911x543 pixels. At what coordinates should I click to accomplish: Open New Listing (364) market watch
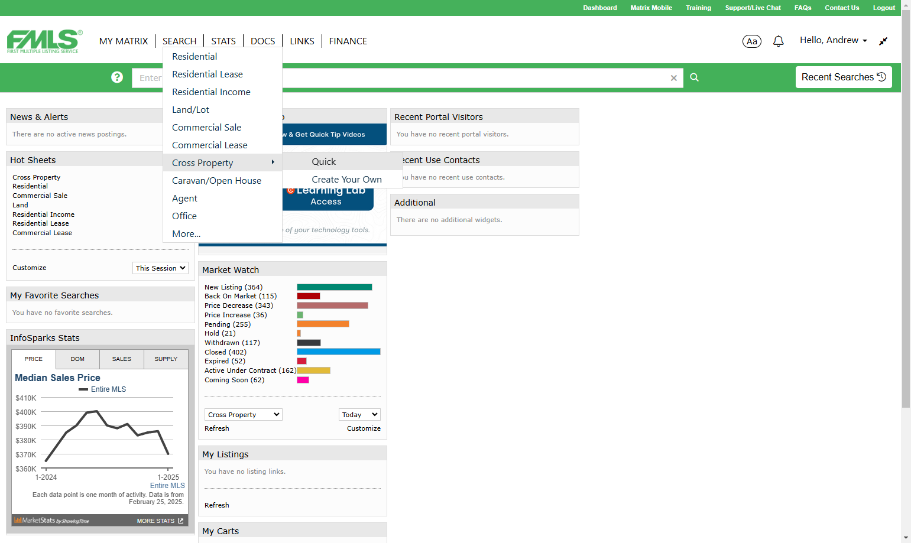point(234,287)
